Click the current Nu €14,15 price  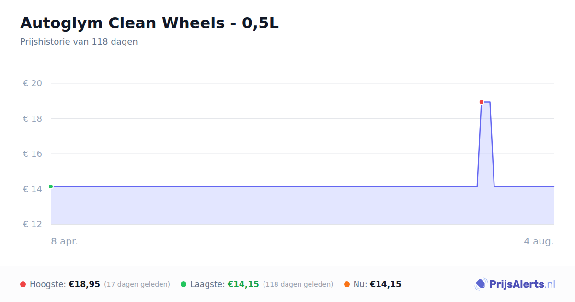click(386, 284)
